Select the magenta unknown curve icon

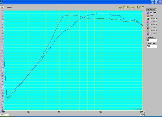(x=147, y=22)
